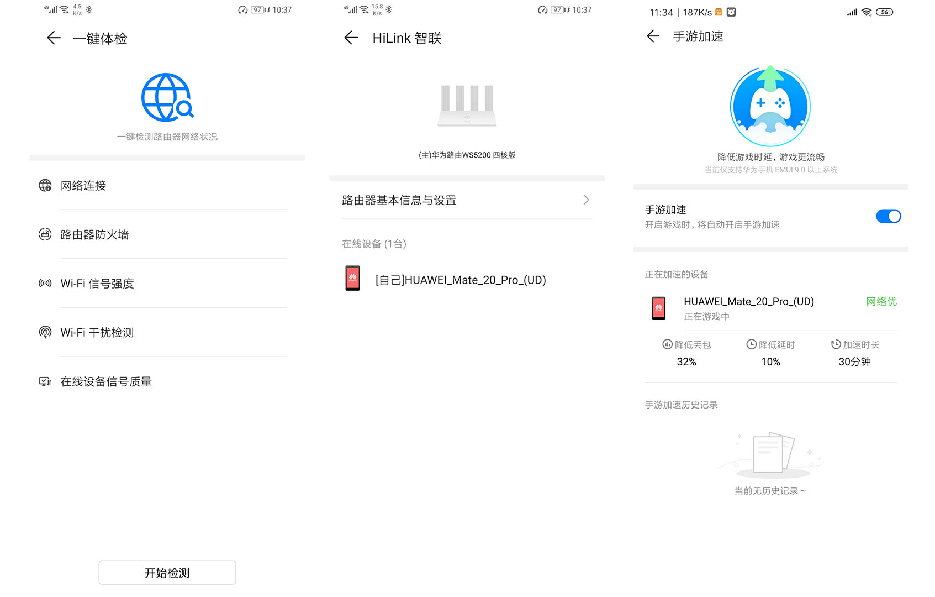Click the 路由器防火墙 firewall icon
Screen dimensions: 935x597
[45, 234]
